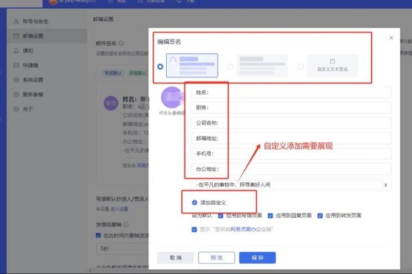The height and width of the screenshot is (274, 412).
Task: Choose the avatar-style signature template thumbnail
Action: click(x=192, y=66)
